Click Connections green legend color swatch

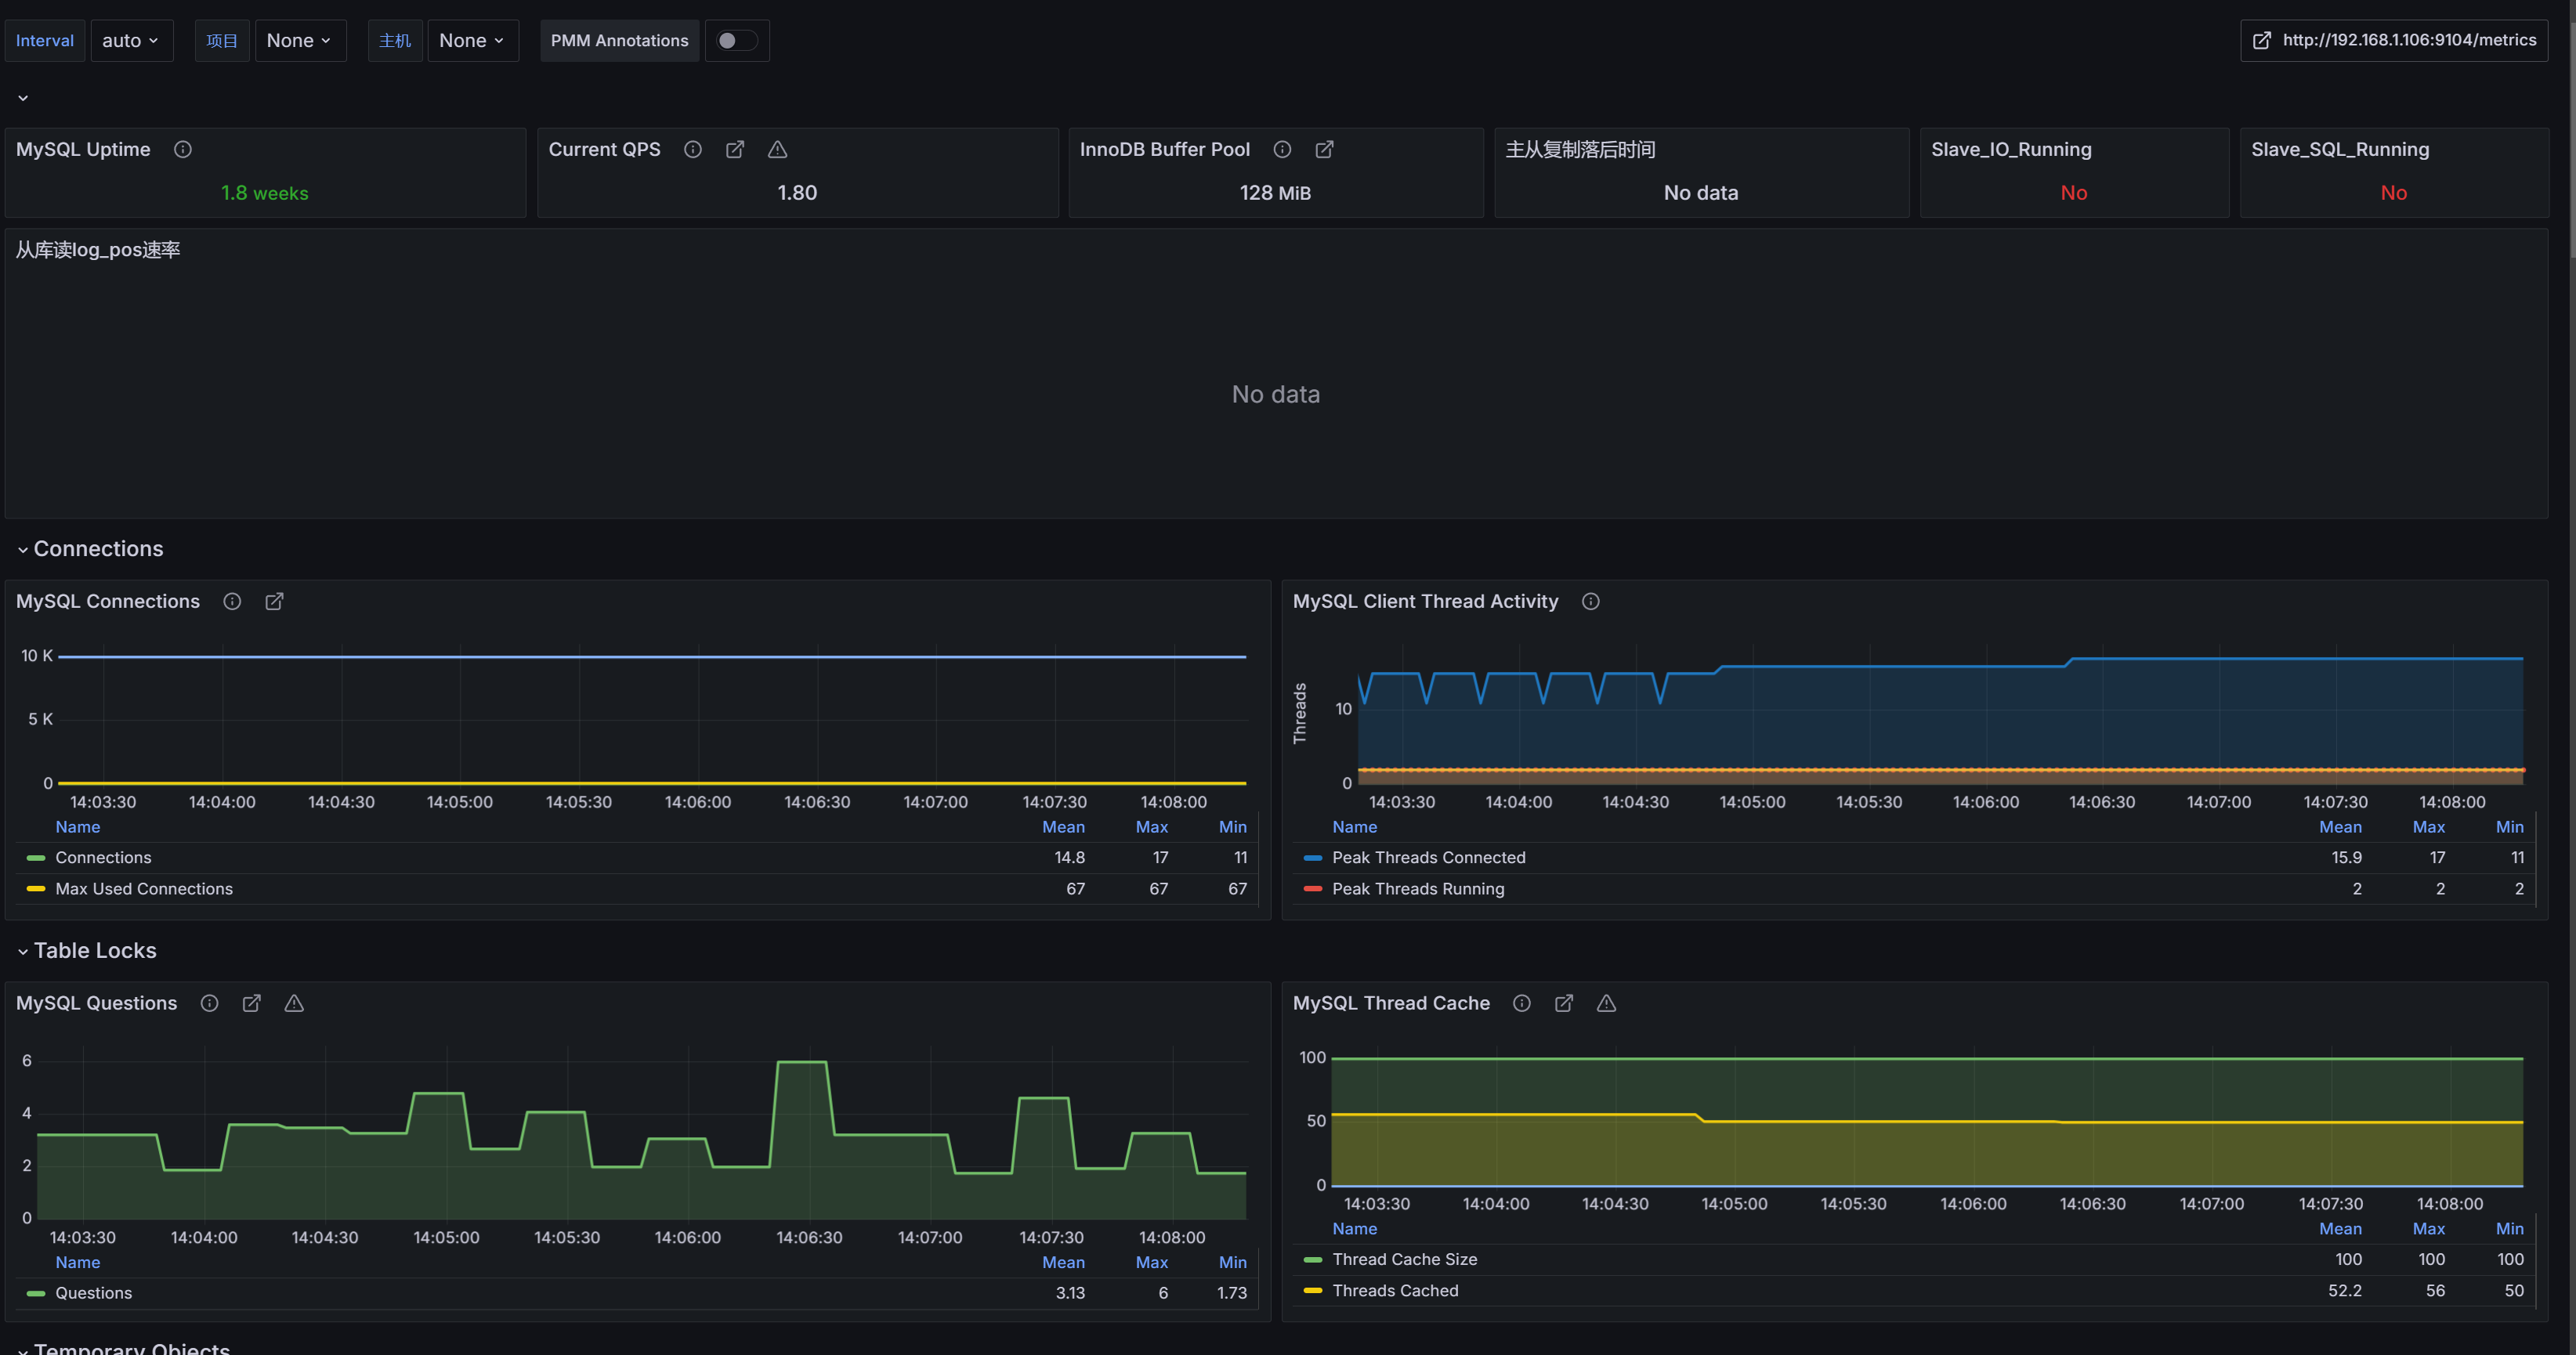[x=36, y=858]
